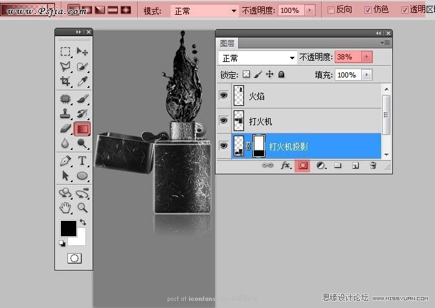Select the Blur tool
This screenshot has width=435, height=308.
65,143
